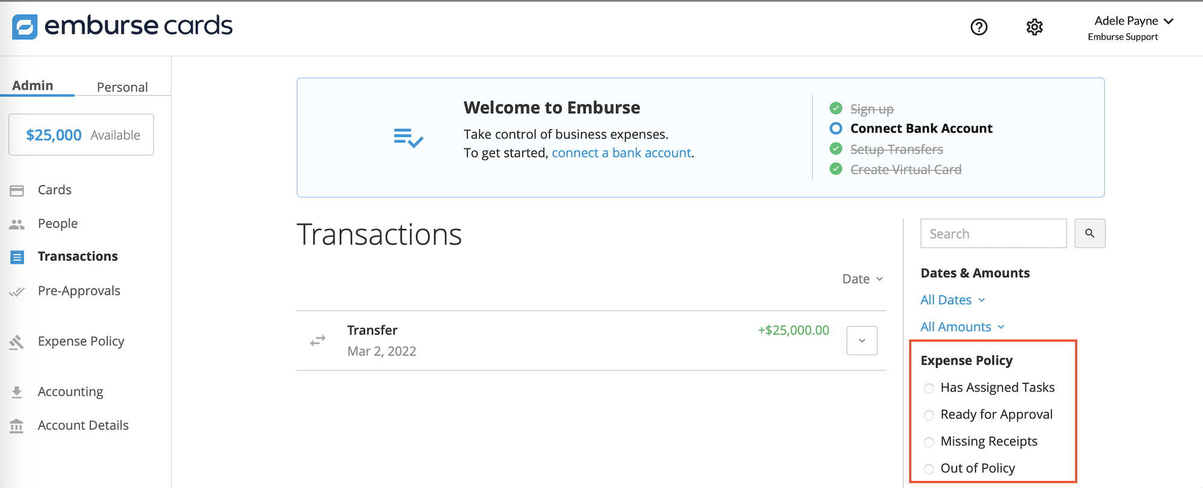Select the Out of Policy filter
The width and height of the screenshot is (1203, 488).
point(929,469)
